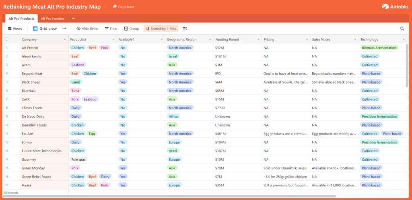The height and width of the screenshot is (200, 412).
Task: Open the Views sidebar
Action: point(15,29)
